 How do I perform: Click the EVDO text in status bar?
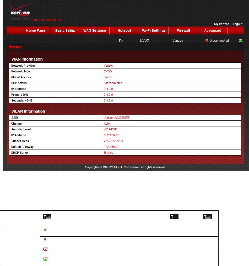point(145,41)
